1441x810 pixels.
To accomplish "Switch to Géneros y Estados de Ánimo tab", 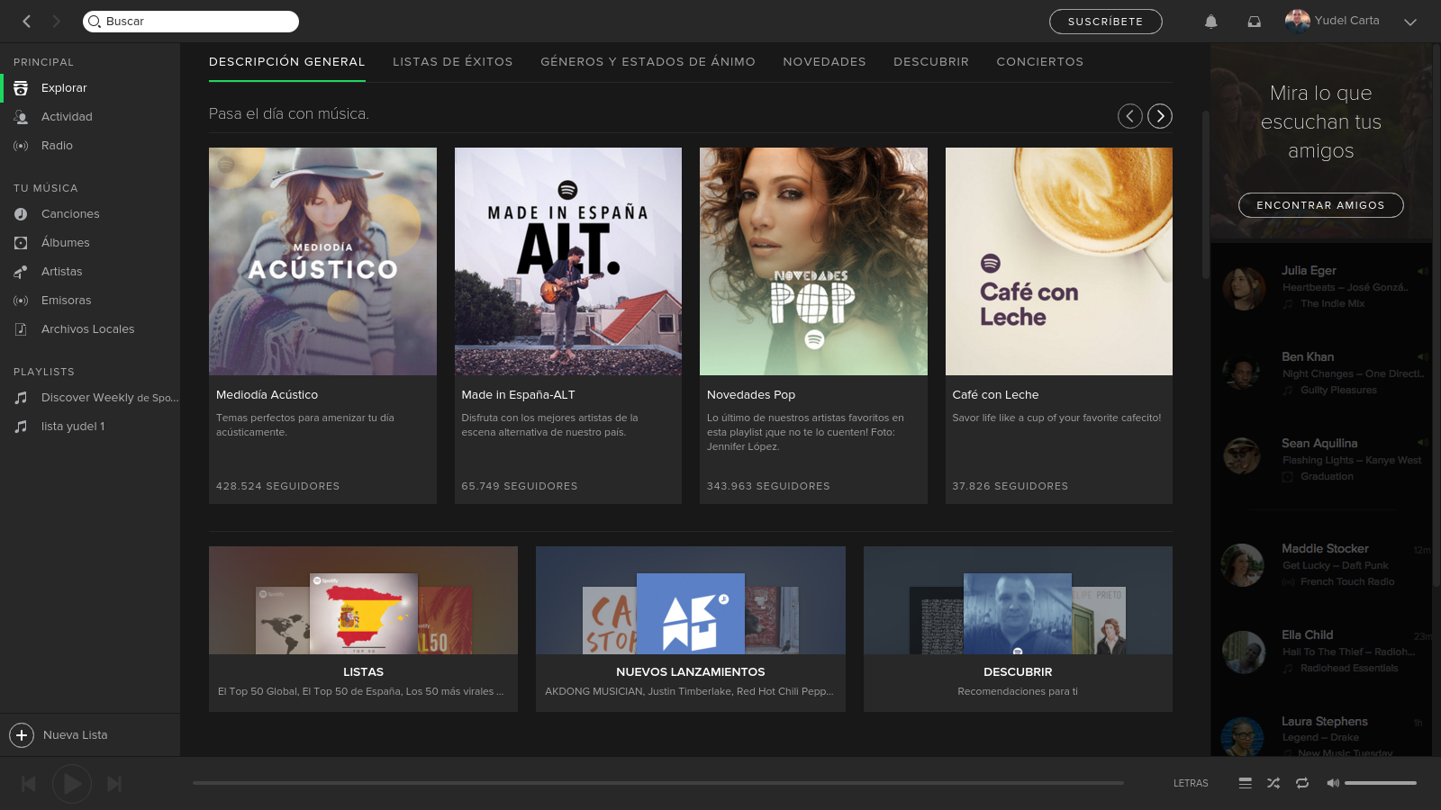I will pyautogui.click(x=648, y=62).
